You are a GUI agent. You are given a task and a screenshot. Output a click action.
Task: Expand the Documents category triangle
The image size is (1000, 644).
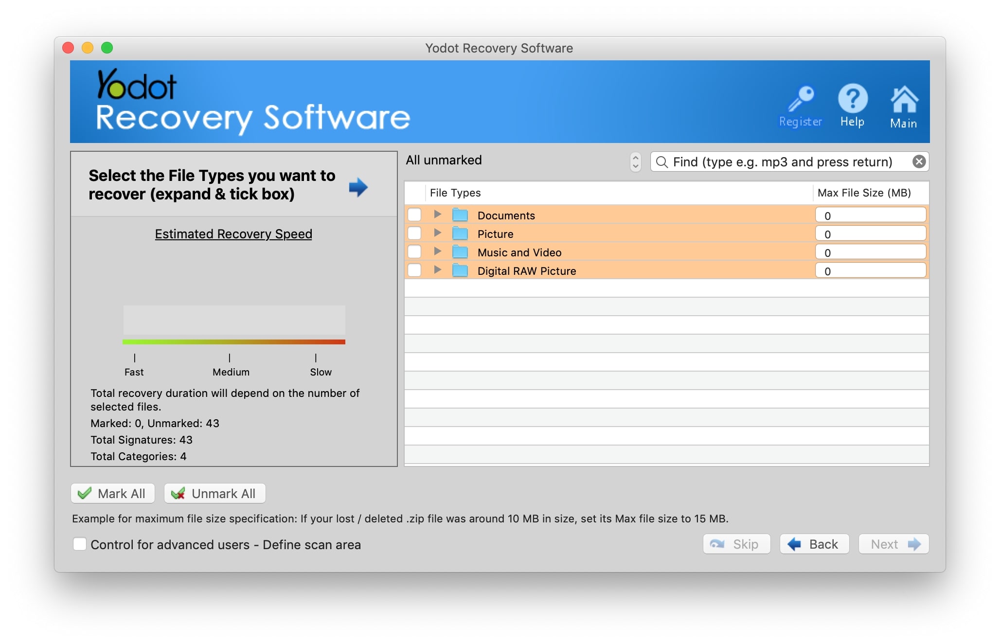(437, 214)
